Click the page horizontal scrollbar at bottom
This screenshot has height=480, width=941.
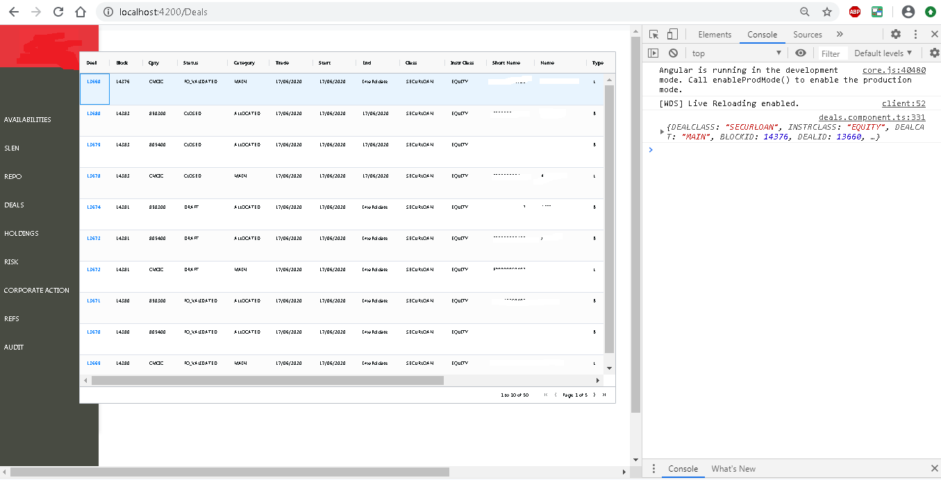(229, 472)
